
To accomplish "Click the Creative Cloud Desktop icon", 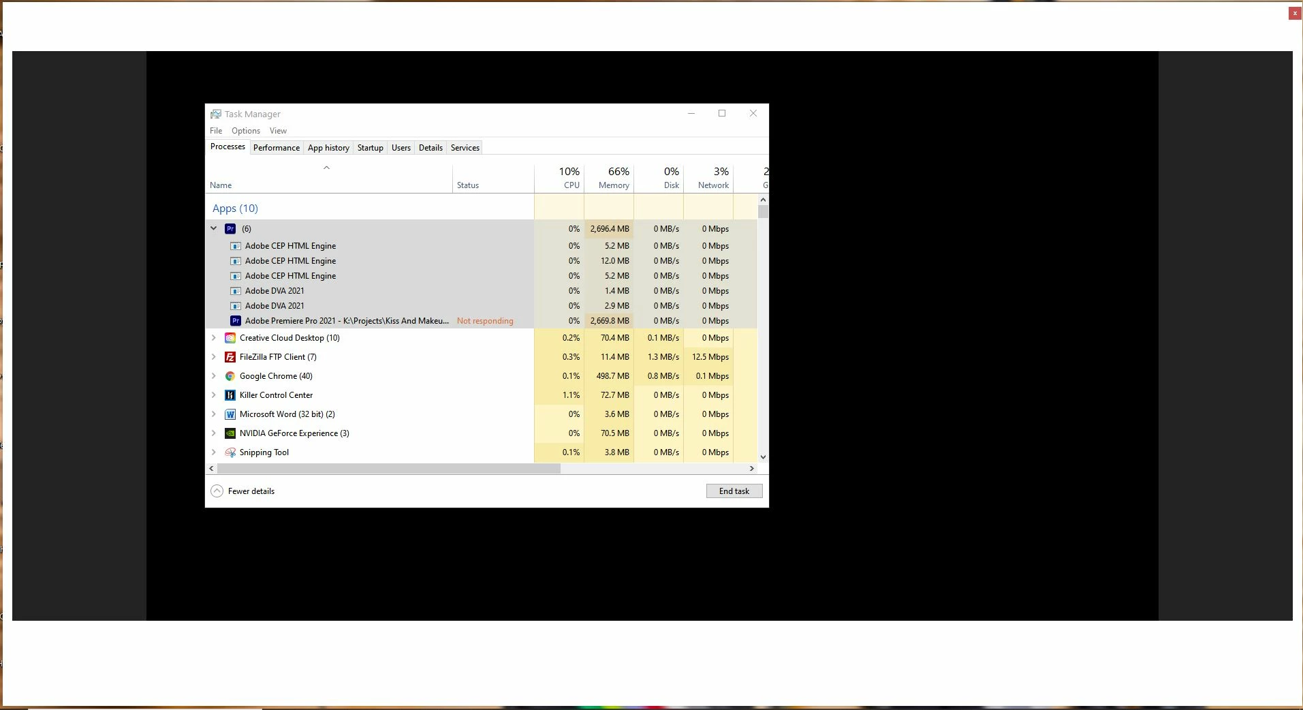I will pyautogui.click(x=230, y=338).
